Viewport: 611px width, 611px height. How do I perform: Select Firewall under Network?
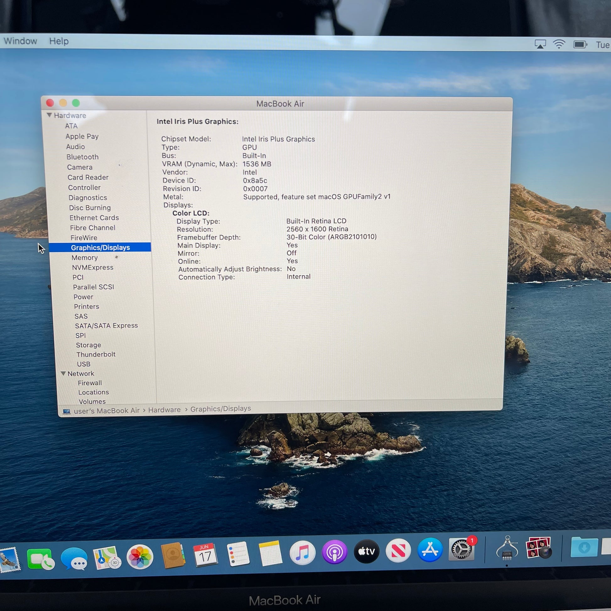(90, 383)
